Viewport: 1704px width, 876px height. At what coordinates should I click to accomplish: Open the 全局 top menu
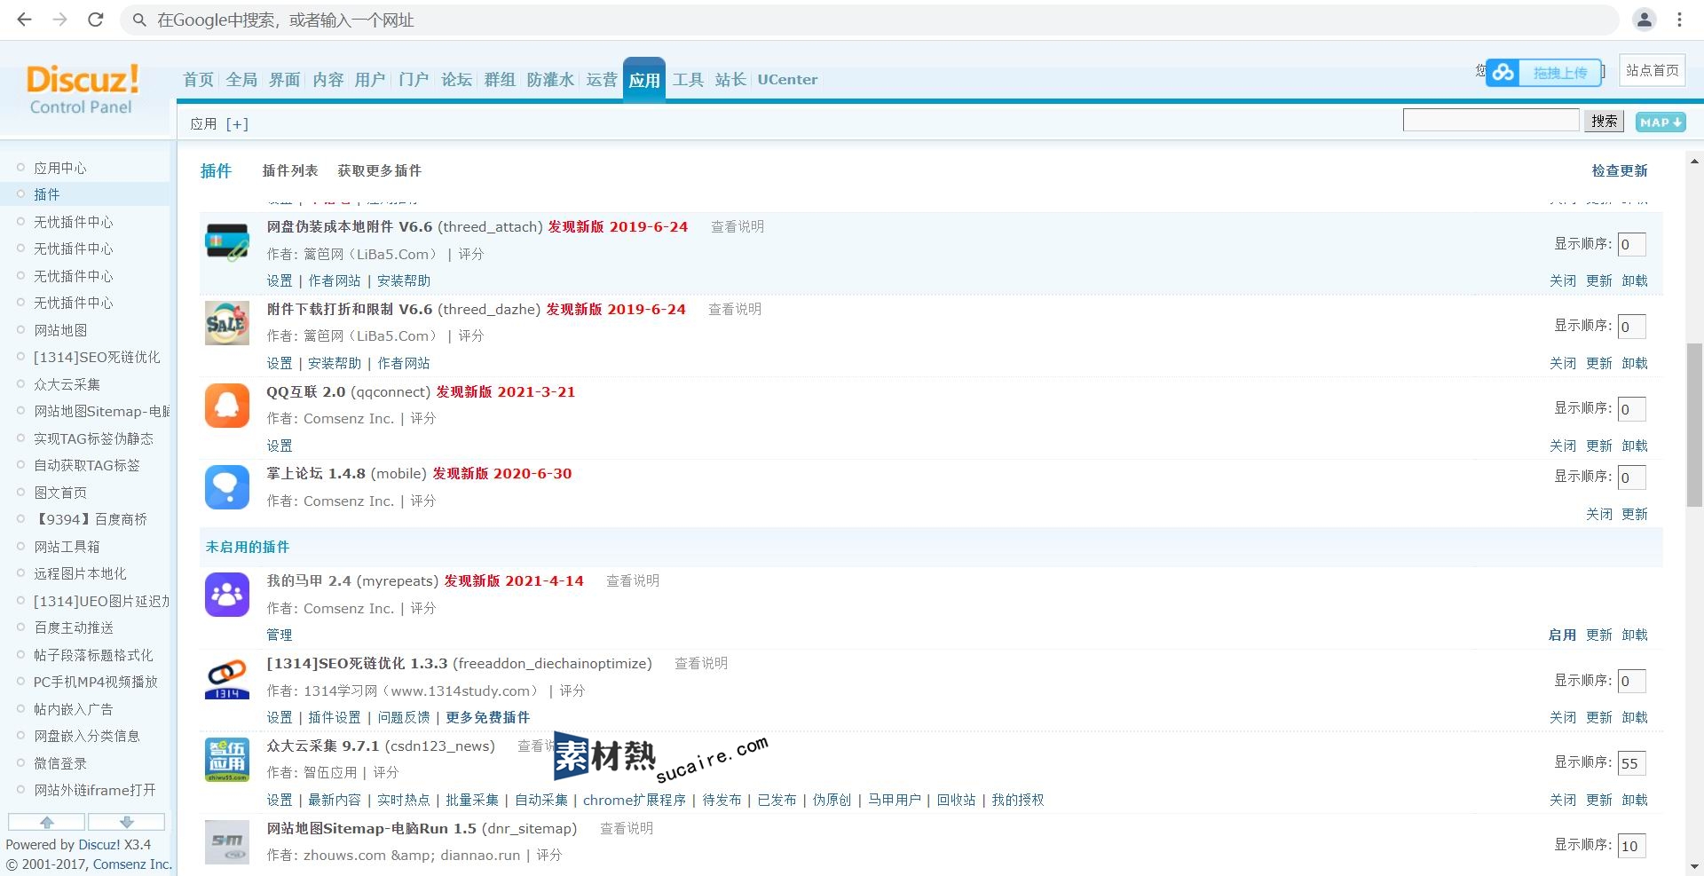point(241,80)
